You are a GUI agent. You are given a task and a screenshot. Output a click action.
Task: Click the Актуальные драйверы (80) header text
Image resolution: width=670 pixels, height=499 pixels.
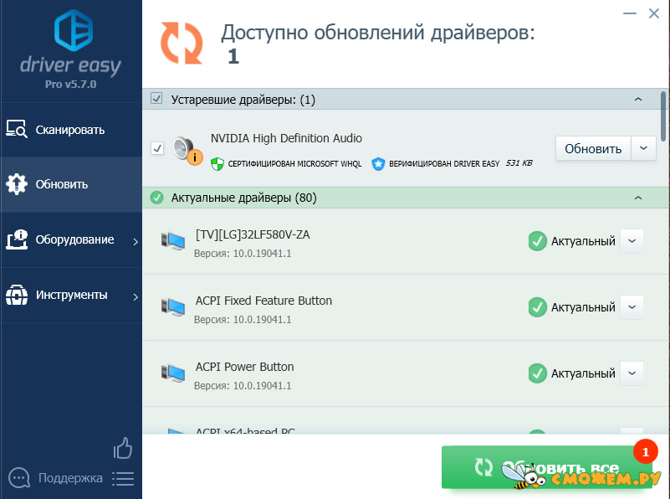(x=244, y=198)
